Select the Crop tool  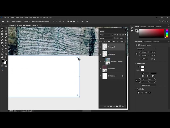pos(2,34)
